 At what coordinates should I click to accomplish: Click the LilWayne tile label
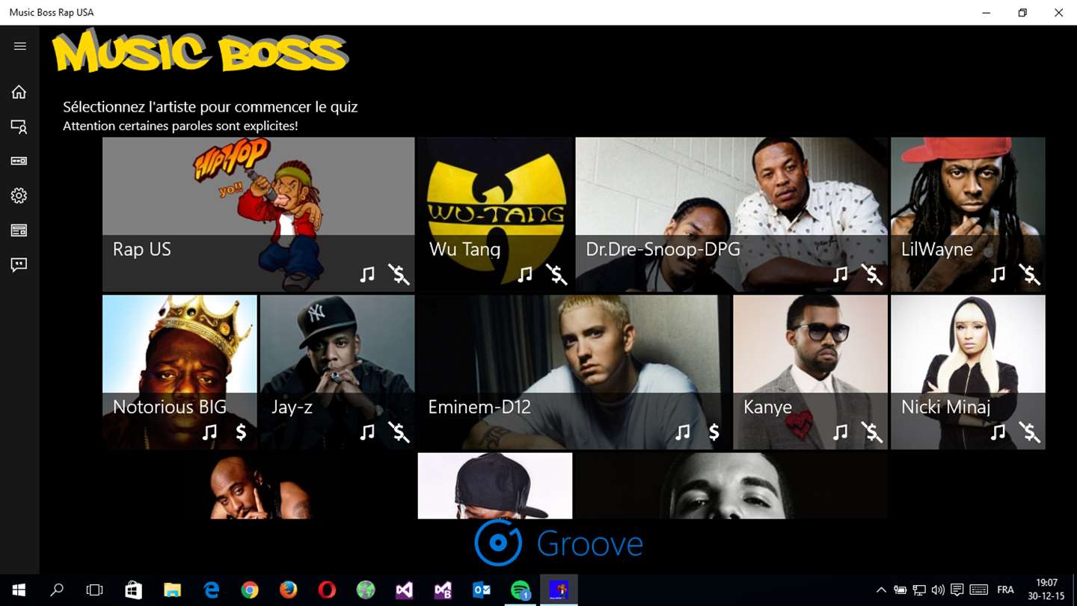click(x=937, y=249)
